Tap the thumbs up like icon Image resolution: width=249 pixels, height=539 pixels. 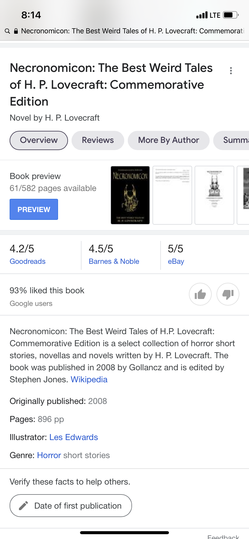(200, 294)
